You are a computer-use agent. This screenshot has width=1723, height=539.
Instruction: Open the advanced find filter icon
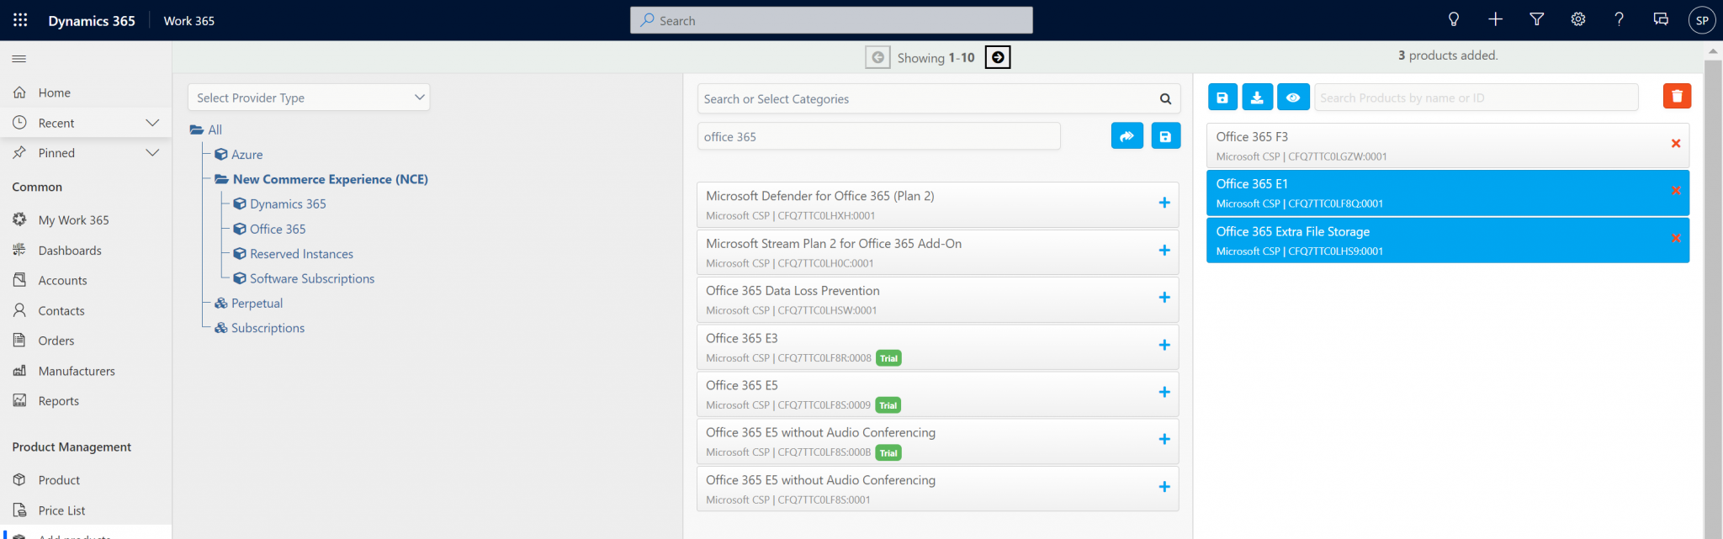pyautogui.click(x=1536, y=20)
